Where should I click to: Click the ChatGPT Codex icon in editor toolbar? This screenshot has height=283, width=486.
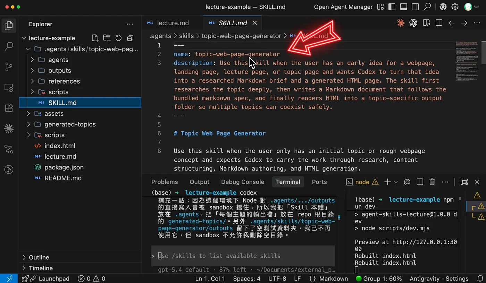[413, 23]
